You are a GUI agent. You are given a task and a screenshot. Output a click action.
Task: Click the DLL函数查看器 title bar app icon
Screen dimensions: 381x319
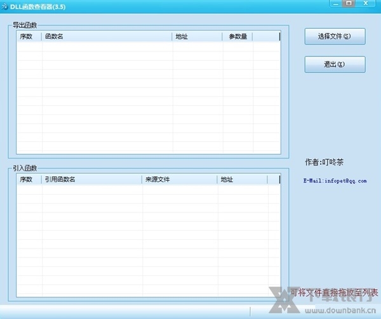pyautogui.click(x=4, y=6)
